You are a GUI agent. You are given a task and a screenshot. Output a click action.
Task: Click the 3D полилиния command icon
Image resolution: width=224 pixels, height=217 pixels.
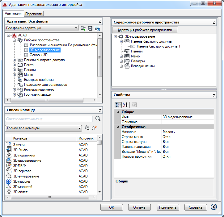tap(9, 155)
